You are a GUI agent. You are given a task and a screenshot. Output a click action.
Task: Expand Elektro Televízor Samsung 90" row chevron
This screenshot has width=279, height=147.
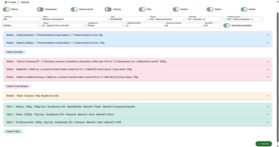267,62
